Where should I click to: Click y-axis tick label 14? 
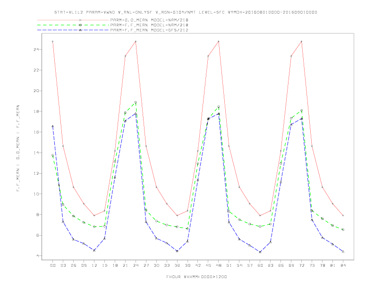[36, 153]
